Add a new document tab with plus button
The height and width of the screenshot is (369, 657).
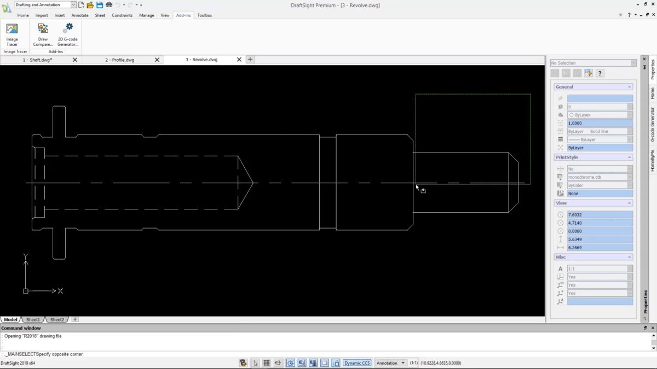[x=250, y=60]
